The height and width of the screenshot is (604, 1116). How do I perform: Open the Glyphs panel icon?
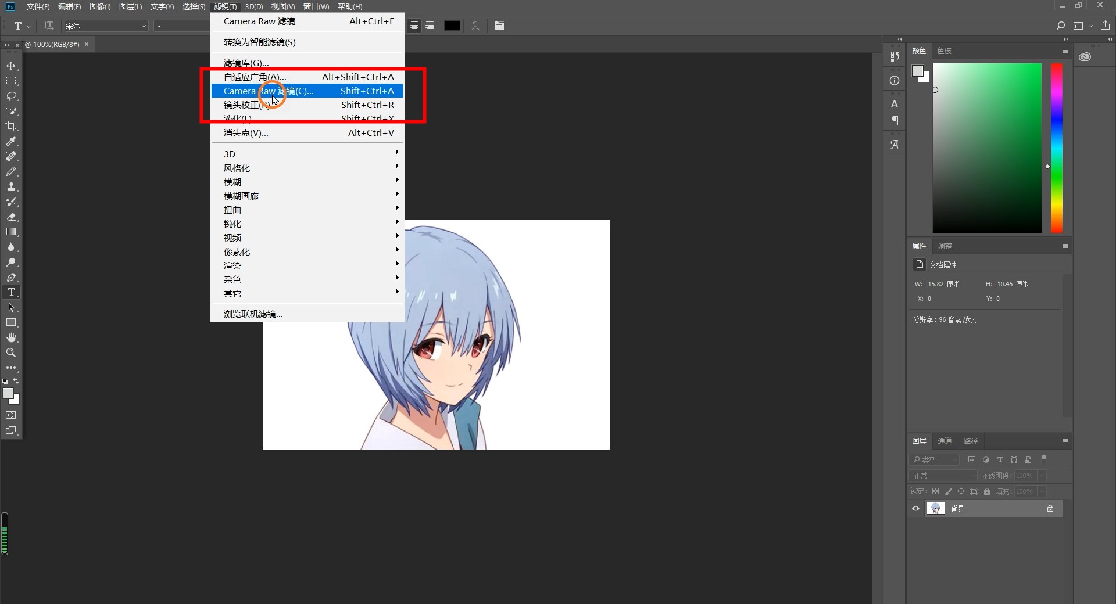(x=895, y=144)
